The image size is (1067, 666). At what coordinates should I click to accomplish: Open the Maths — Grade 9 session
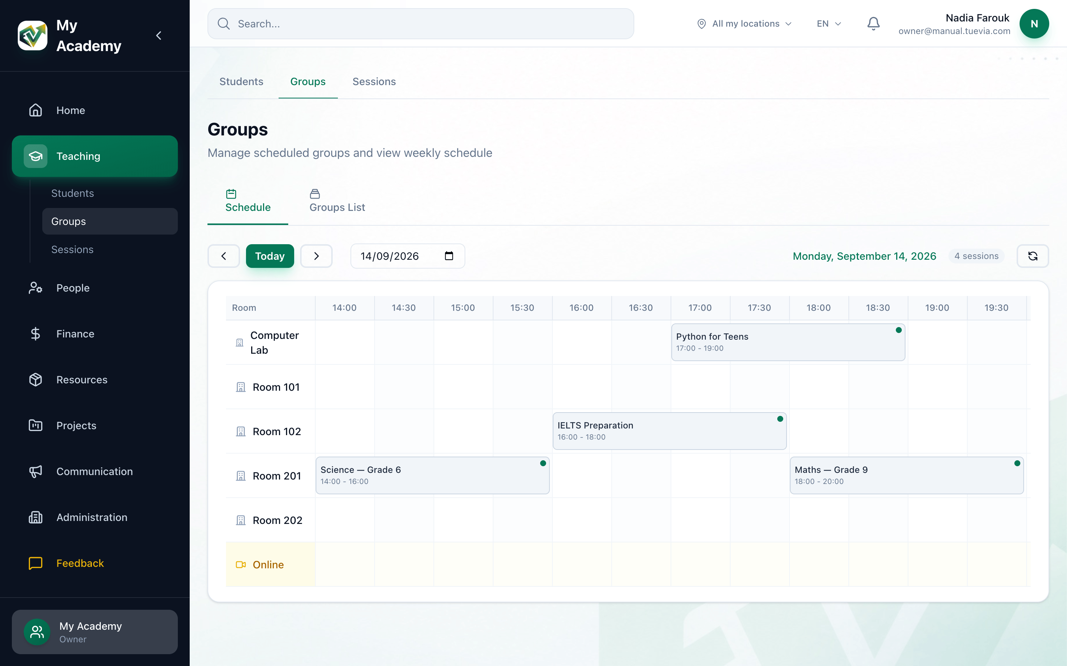tap(907, 475)
